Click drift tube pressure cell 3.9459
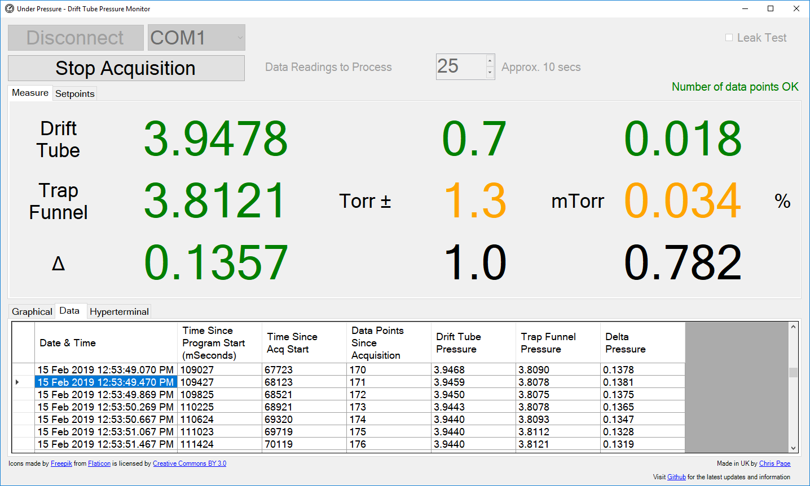The height and width of the screenshot is (486, 810). pos(474,382)
